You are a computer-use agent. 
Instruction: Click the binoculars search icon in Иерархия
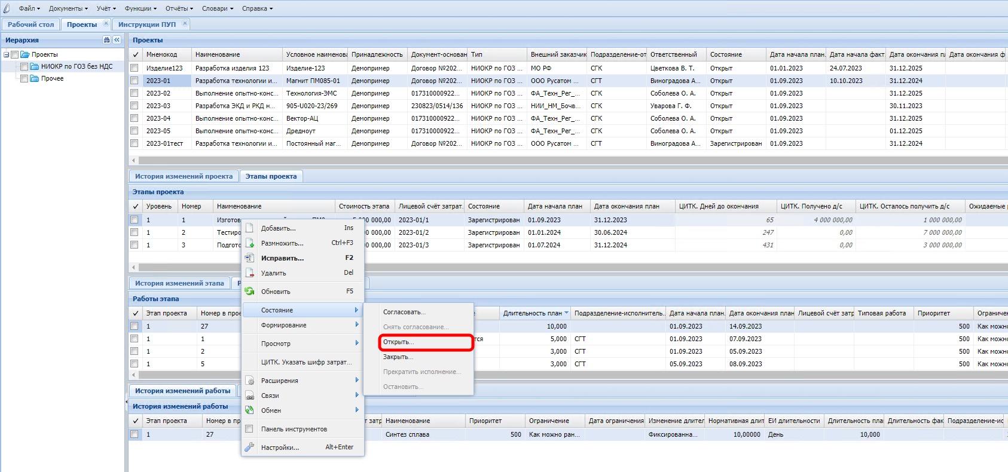(x=106, y=40)
